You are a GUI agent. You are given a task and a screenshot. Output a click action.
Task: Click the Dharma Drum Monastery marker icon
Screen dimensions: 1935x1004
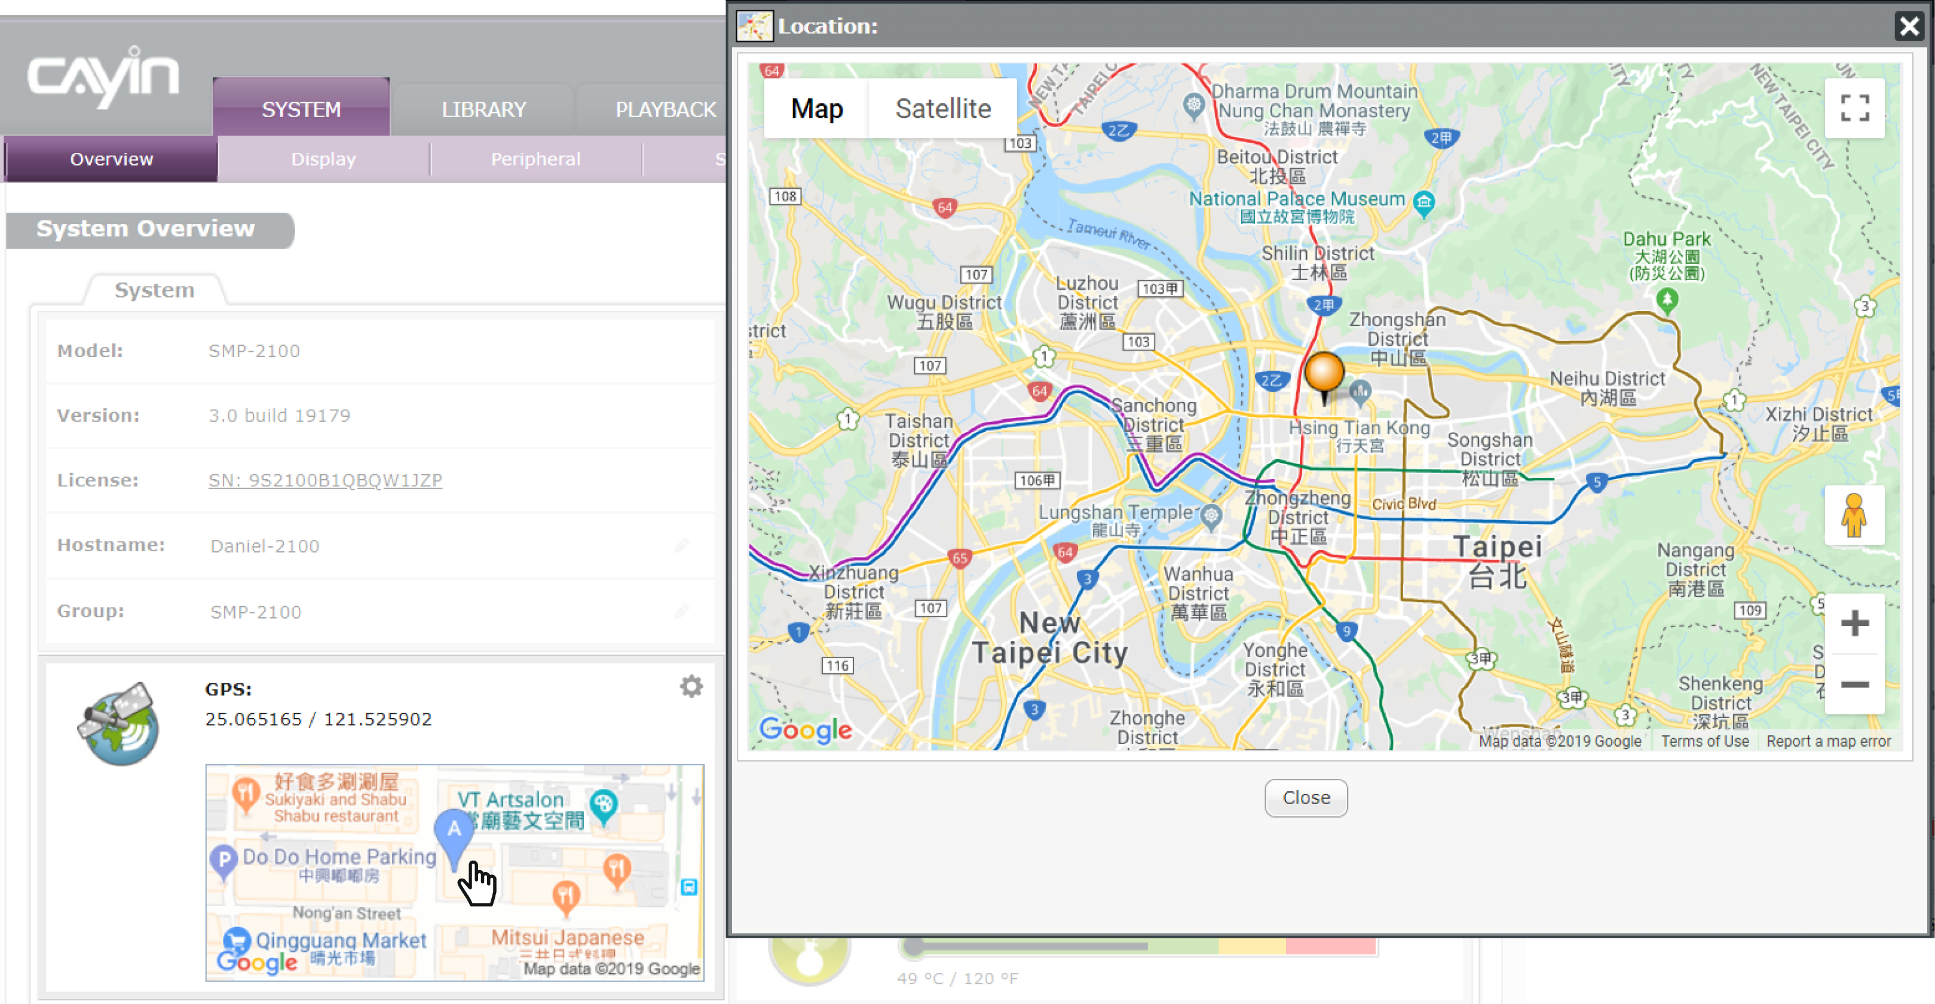tap(1193, 106)
